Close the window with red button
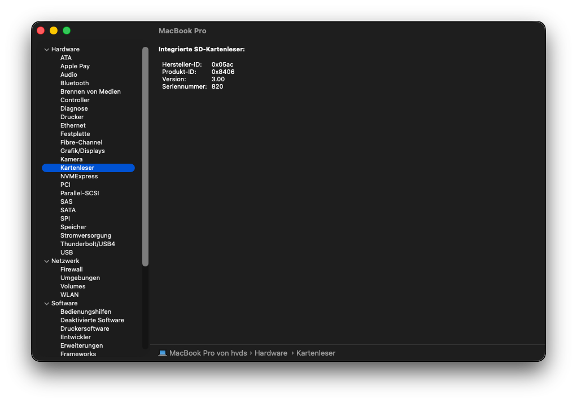The width and height of the screenshot is (577, 403). (41, 30)
